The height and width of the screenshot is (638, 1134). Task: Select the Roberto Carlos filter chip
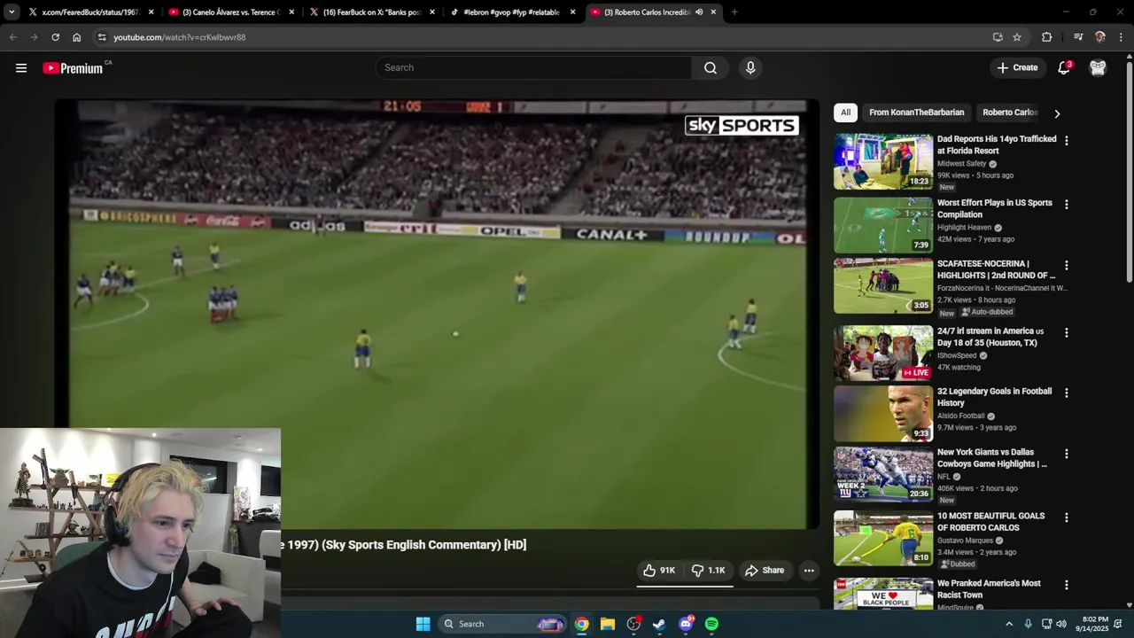1010,113
